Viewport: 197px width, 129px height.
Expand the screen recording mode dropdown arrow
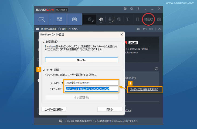50,19
